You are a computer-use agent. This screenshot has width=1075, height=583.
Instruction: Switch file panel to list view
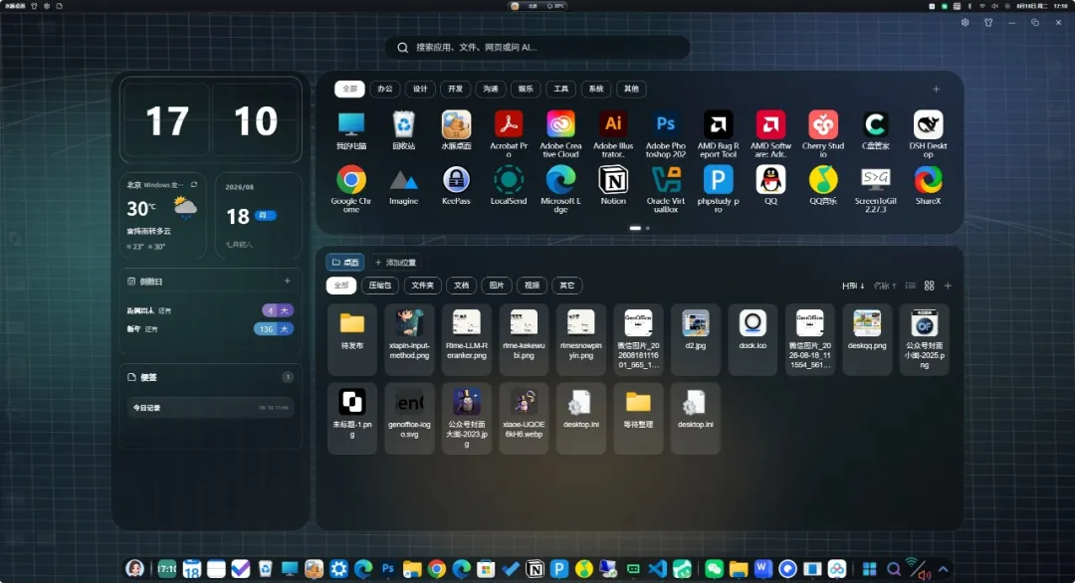[x=911, y=286]
